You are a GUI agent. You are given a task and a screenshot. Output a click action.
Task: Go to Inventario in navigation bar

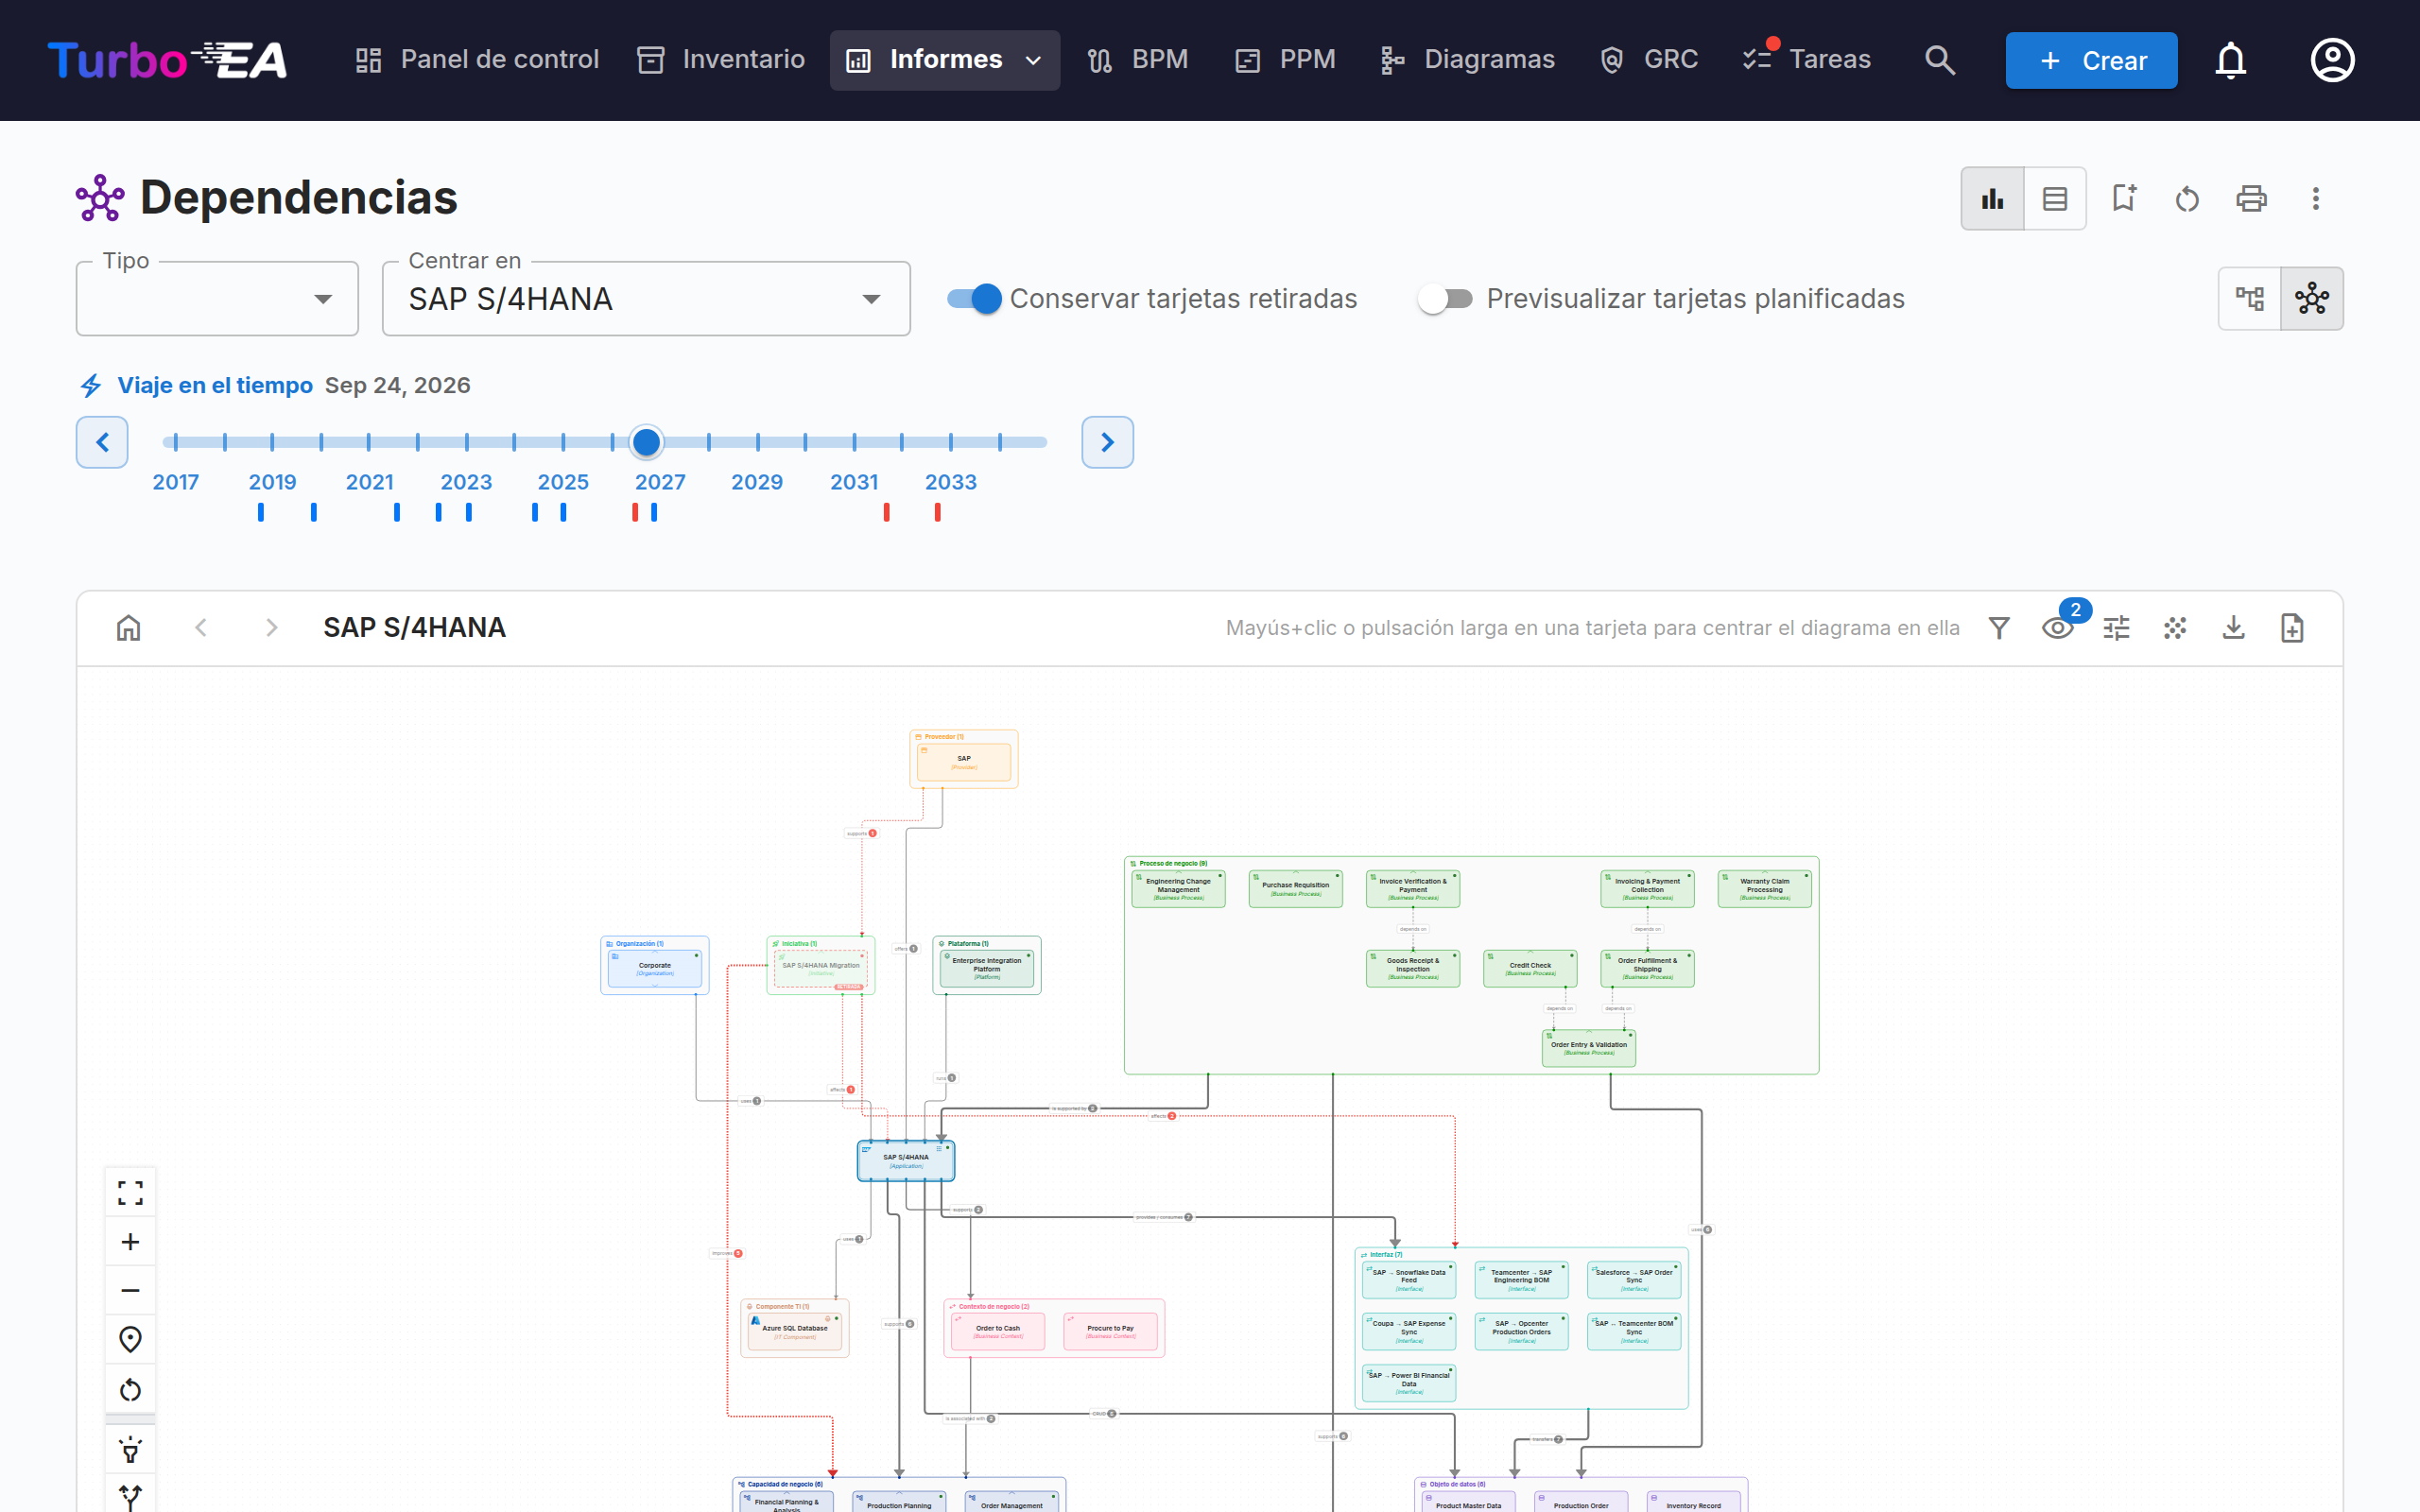(721, 60)
